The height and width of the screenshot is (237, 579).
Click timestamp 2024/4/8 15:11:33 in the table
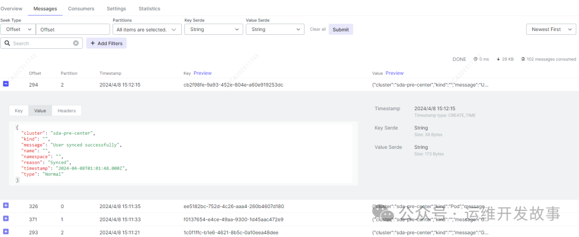click(x=120, y=219)
